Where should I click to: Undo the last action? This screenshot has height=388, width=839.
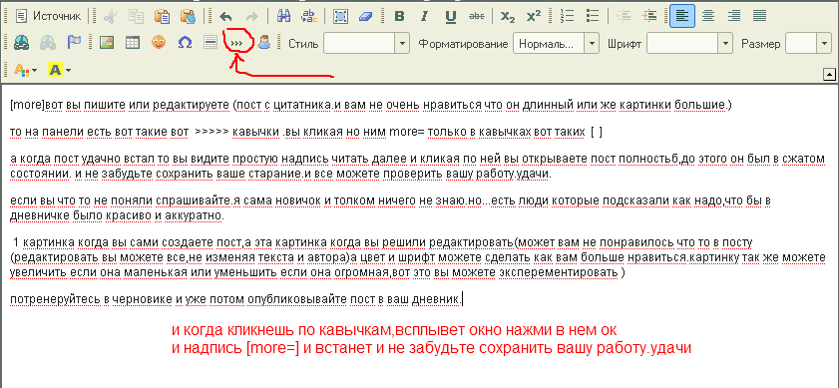point(225,16)
